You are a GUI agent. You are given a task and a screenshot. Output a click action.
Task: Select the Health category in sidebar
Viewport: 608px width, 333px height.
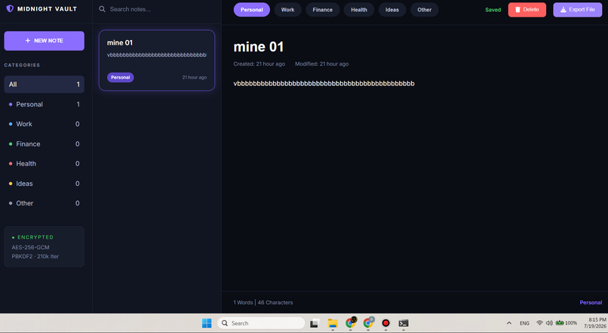coord(45,164)
